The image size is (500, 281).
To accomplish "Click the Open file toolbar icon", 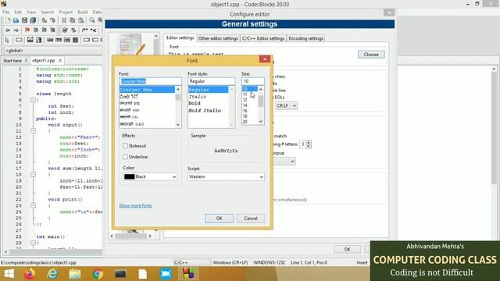I will [x=16, y=20].
